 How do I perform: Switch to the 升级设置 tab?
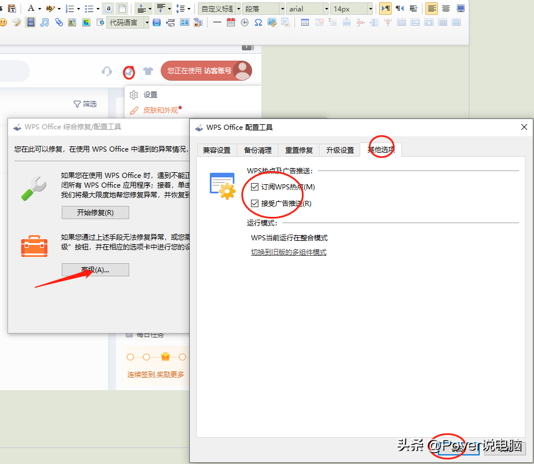pyautogui.click(x=340, y=150)
